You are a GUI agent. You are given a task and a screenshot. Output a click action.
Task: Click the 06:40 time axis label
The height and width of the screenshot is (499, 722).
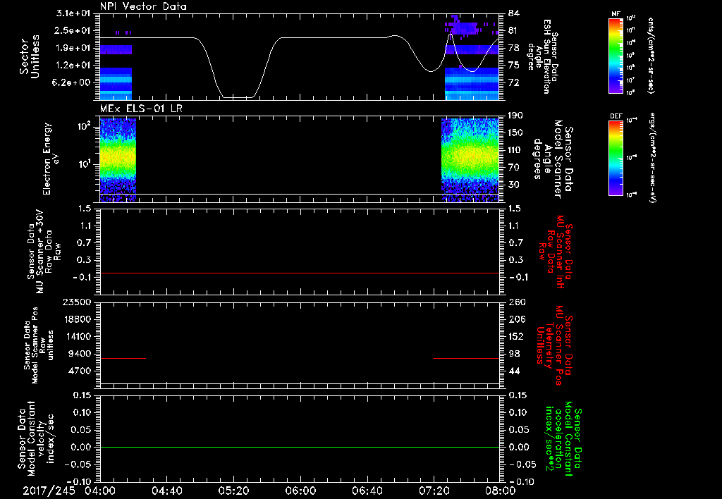[x=367, y=491]
